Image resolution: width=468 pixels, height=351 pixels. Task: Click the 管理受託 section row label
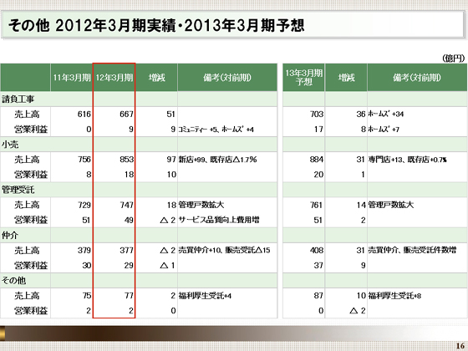[x=18, y=190]
